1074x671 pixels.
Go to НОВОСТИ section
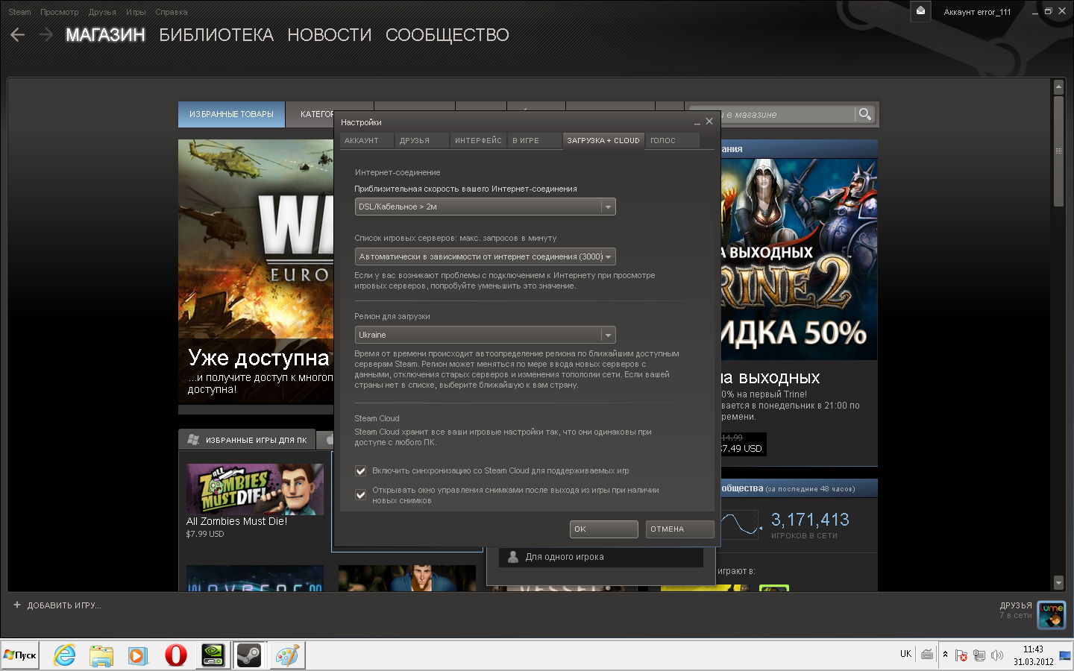tap(330, 35)
